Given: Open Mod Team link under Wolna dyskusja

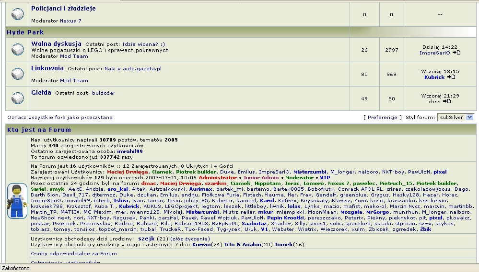Looking at the screenshot, I should click(x=74, y=56).
